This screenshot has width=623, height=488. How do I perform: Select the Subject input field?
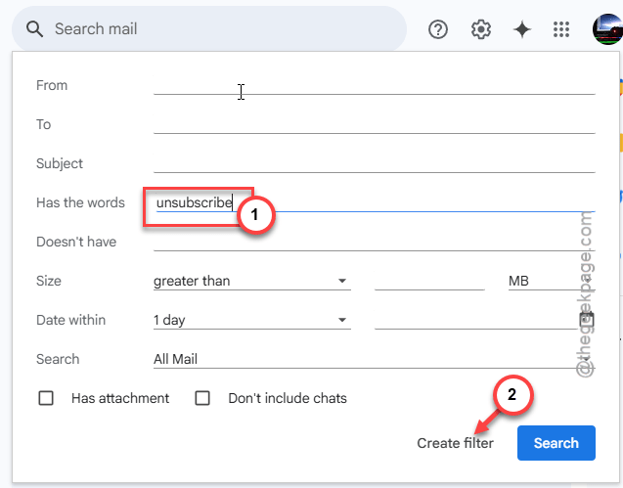coord(374,163)
